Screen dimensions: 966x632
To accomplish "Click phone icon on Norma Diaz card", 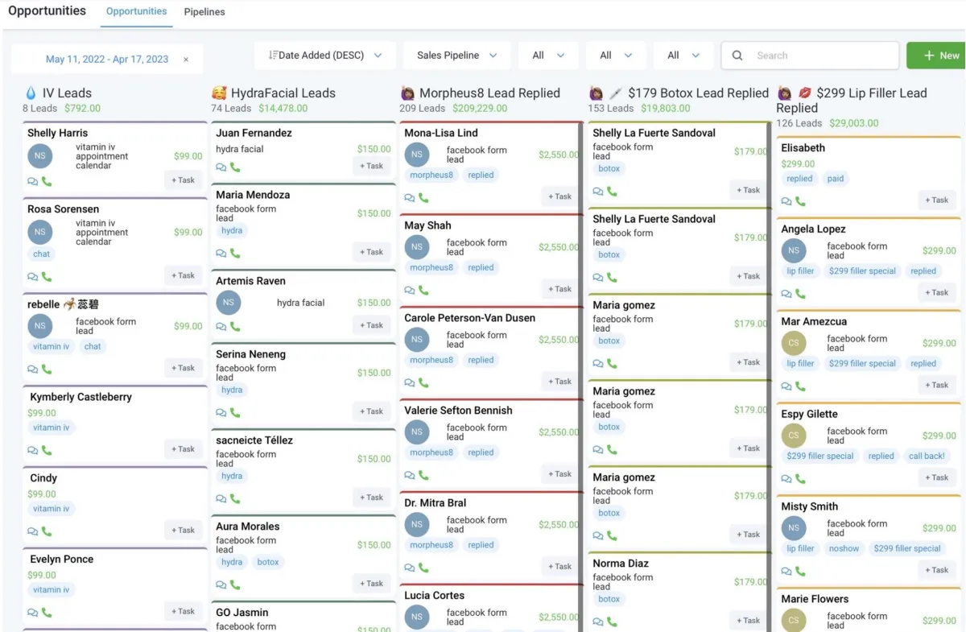I will 612,622.
